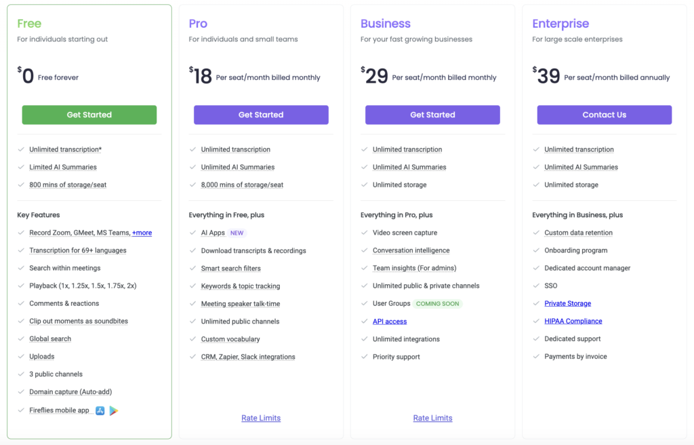The width and height of the screenshot is (694, 445).
Task: Open the App Store icon for Fireflies mobile app
Action: (x=100, y=410)
